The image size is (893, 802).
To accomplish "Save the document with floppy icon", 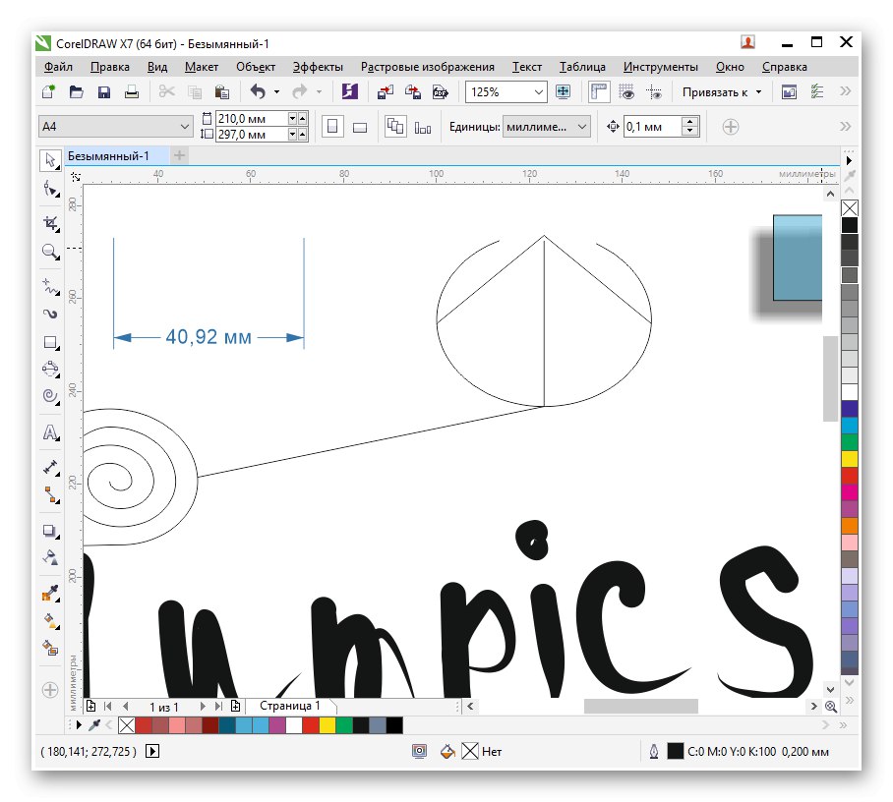I will point(103,91).
